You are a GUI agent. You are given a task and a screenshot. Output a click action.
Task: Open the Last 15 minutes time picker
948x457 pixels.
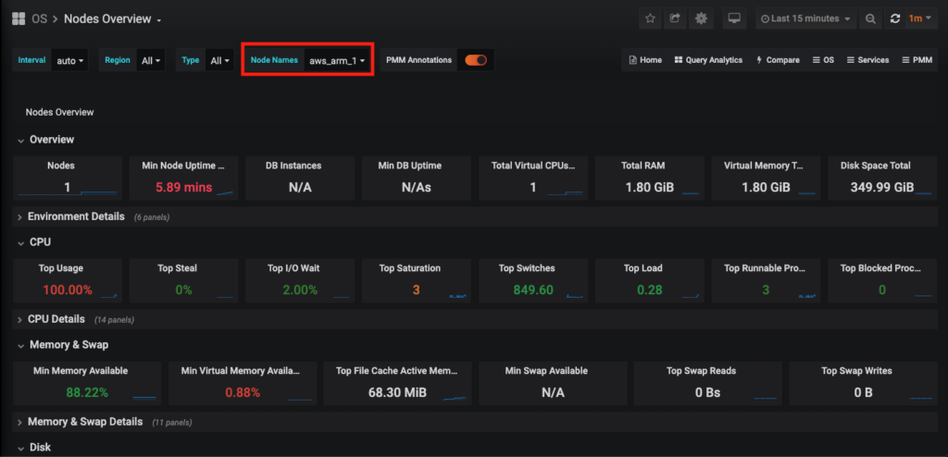pyautogui.click(x=805, y=19)
